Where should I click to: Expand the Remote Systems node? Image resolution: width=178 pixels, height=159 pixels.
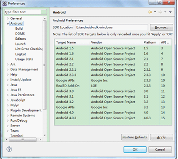pyautogui.click(x=8, y=115)
